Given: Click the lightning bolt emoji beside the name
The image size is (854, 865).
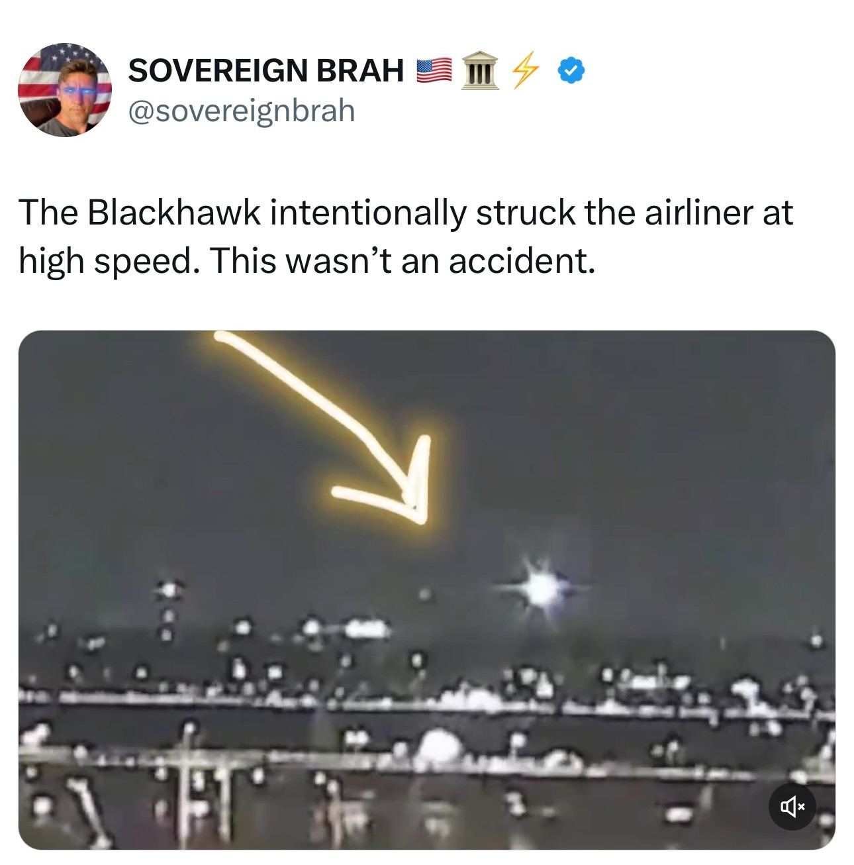Looking at the screenshot, I should click(x=525, y=70).
